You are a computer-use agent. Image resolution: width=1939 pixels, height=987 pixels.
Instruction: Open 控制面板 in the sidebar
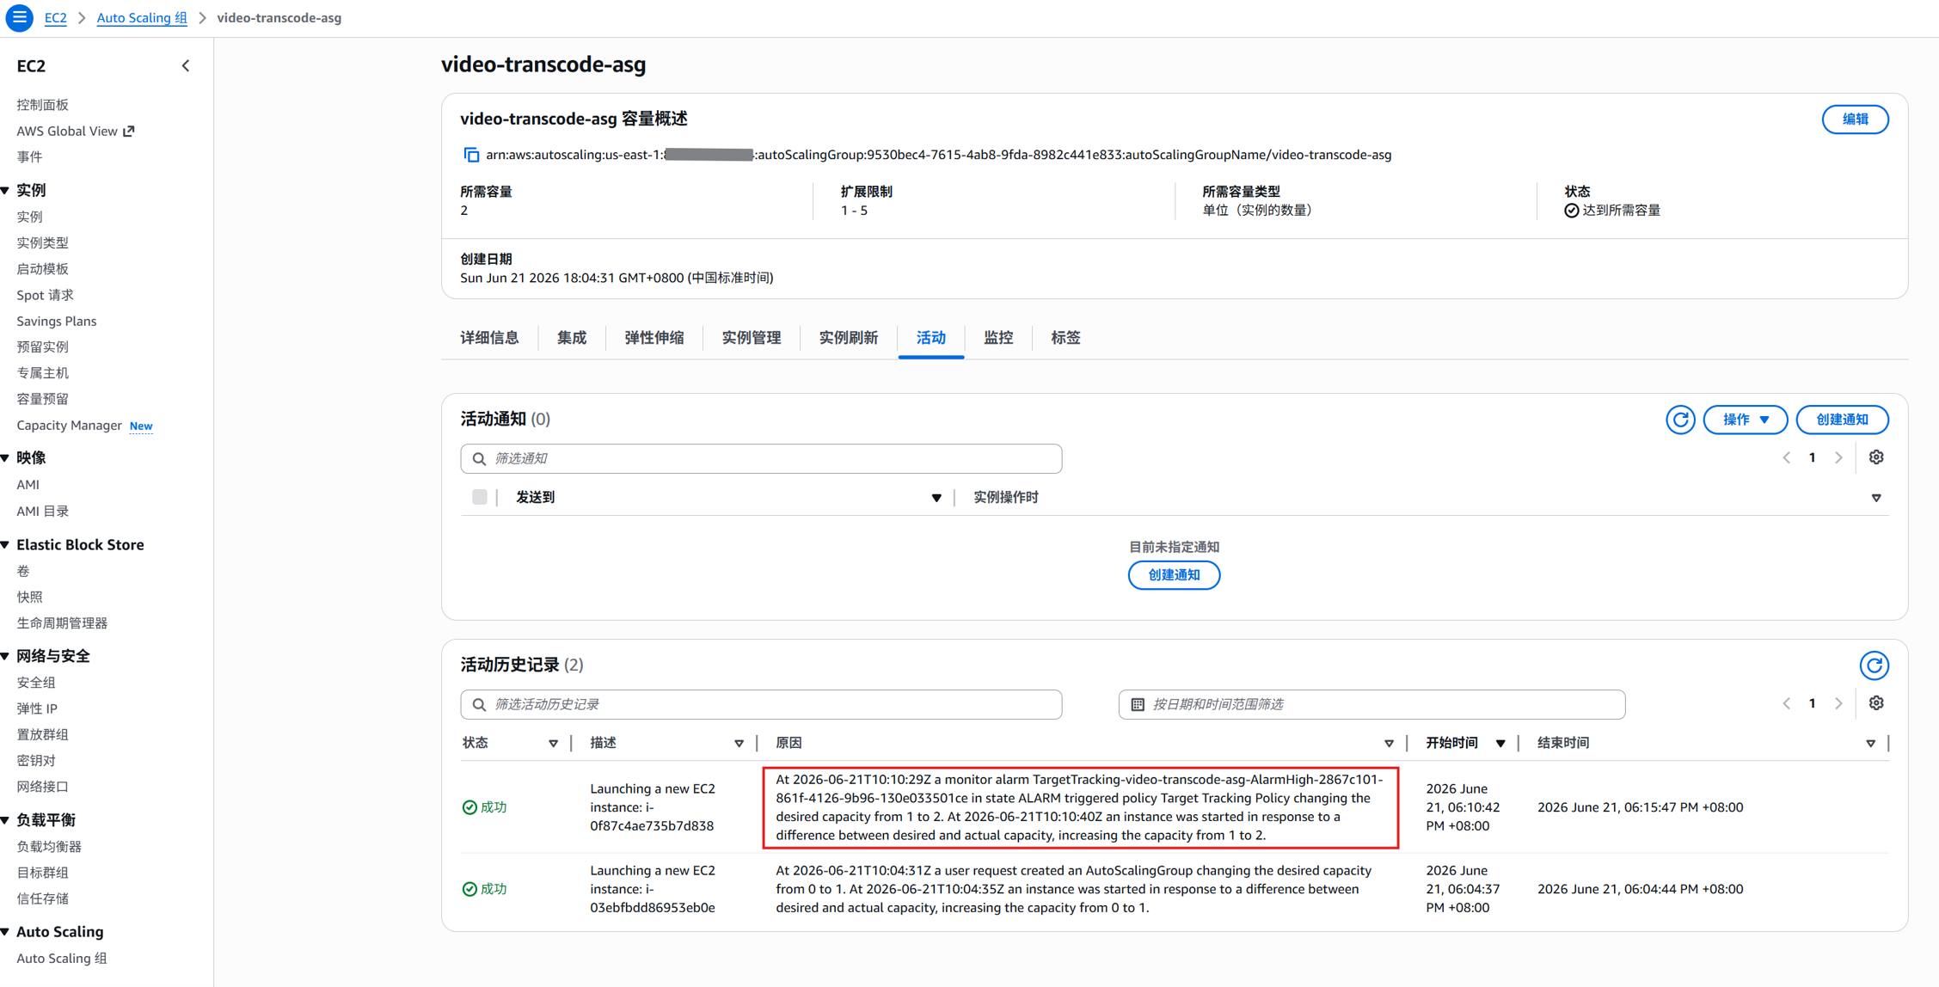coord(43,105)
